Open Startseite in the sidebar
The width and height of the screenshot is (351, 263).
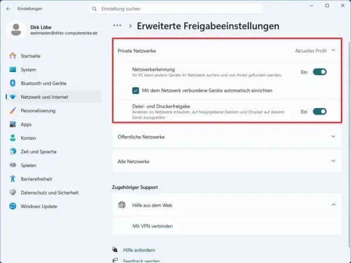point(54,56)
